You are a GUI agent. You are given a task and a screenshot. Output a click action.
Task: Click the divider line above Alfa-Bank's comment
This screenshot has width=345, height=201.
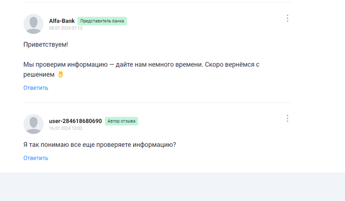point(157,2)
